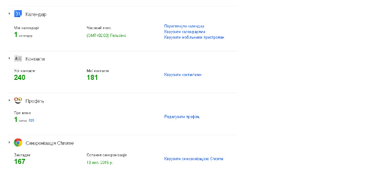This screenshot has height=175, width=370.
Task: Expand the Календар section arrow
Action: click(9, 14)
